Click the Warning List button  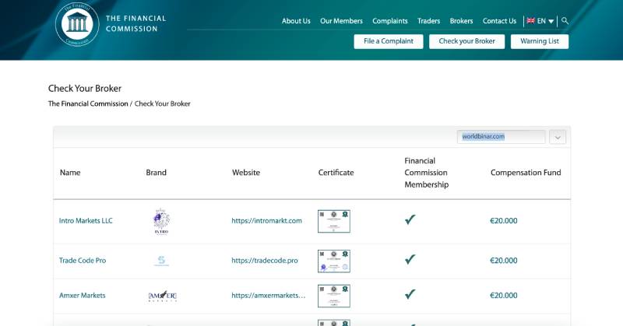539,41
